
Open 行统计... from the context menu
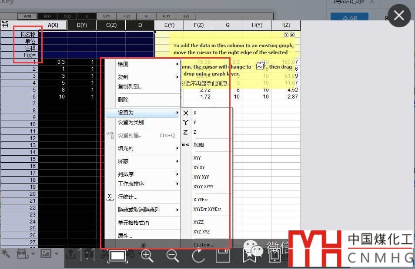(x=127, y=197)
